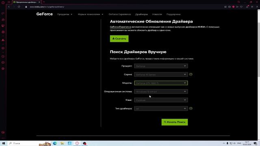Click the tab search magnifier icon

pos(239,2)
